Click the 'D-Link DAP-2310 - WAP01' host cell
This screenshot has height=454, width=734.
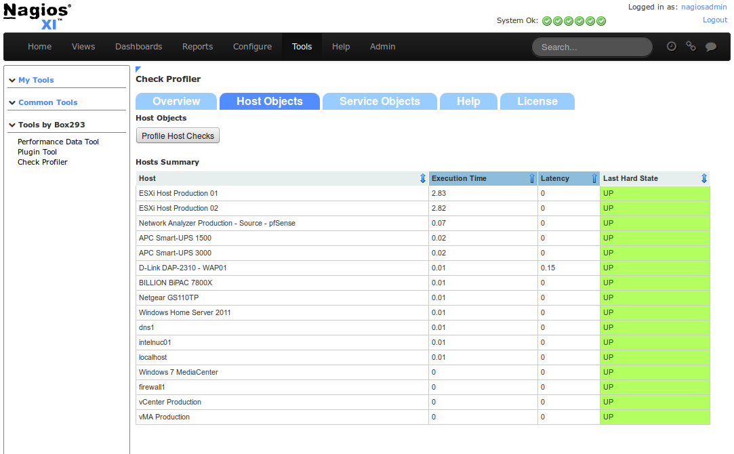tap(282, 268)
